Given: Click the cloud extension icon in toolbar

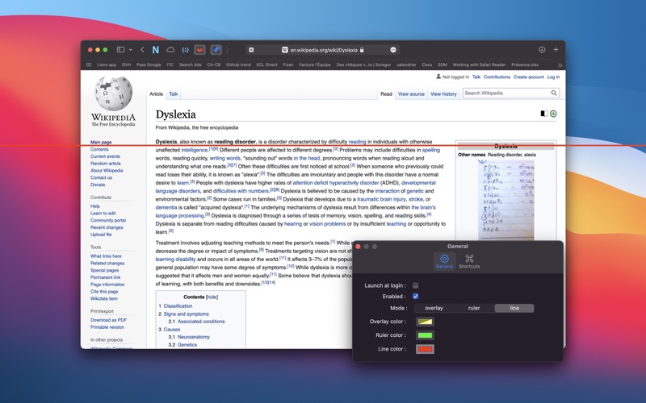Looking at the screenshot, I should coord(170,50).
